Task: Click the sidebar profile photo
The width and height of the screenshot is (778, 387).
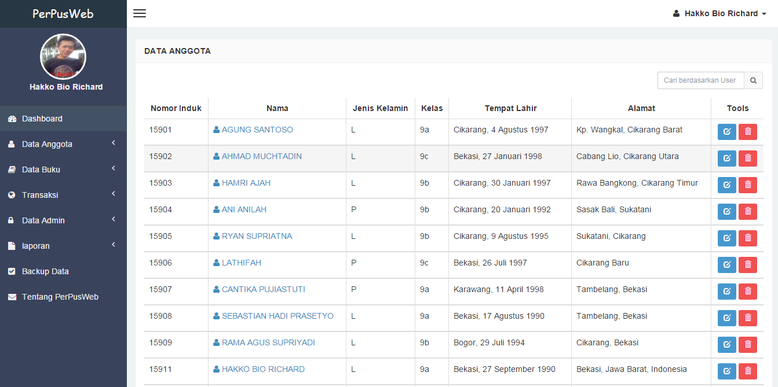Action: pos(63,57)
